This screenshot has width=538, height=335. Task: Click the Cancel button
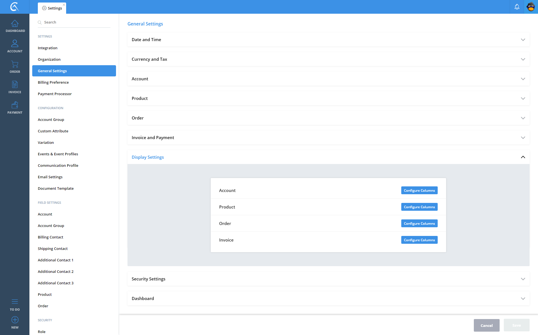click(486, 325)
